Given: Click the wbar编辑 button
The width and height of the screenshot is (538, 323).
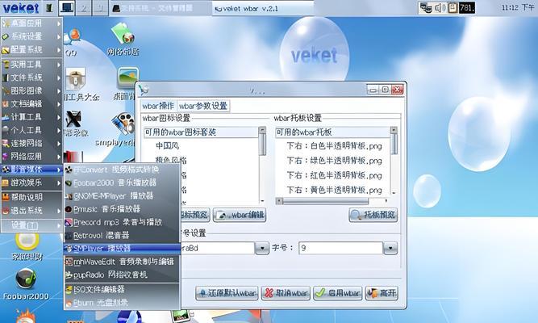Looking at the screenshot, I should 240,215.
